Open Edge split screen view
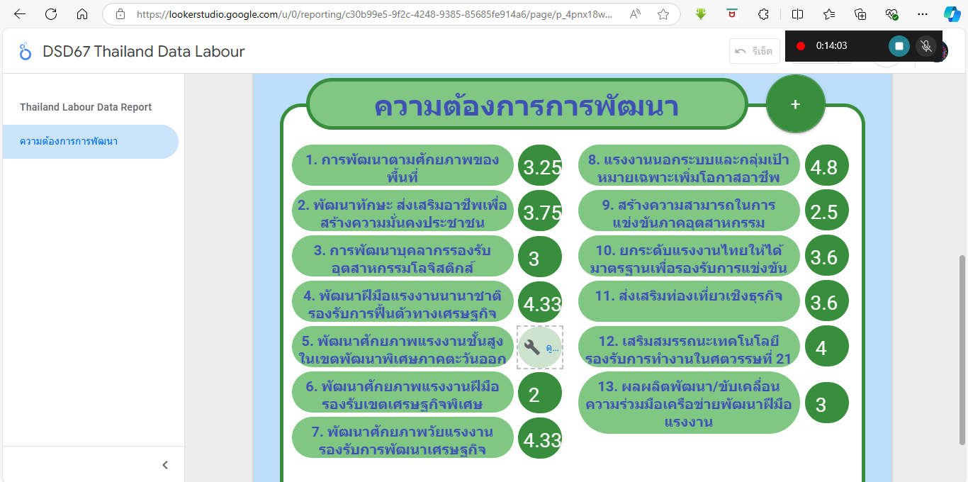 [797, 14]
